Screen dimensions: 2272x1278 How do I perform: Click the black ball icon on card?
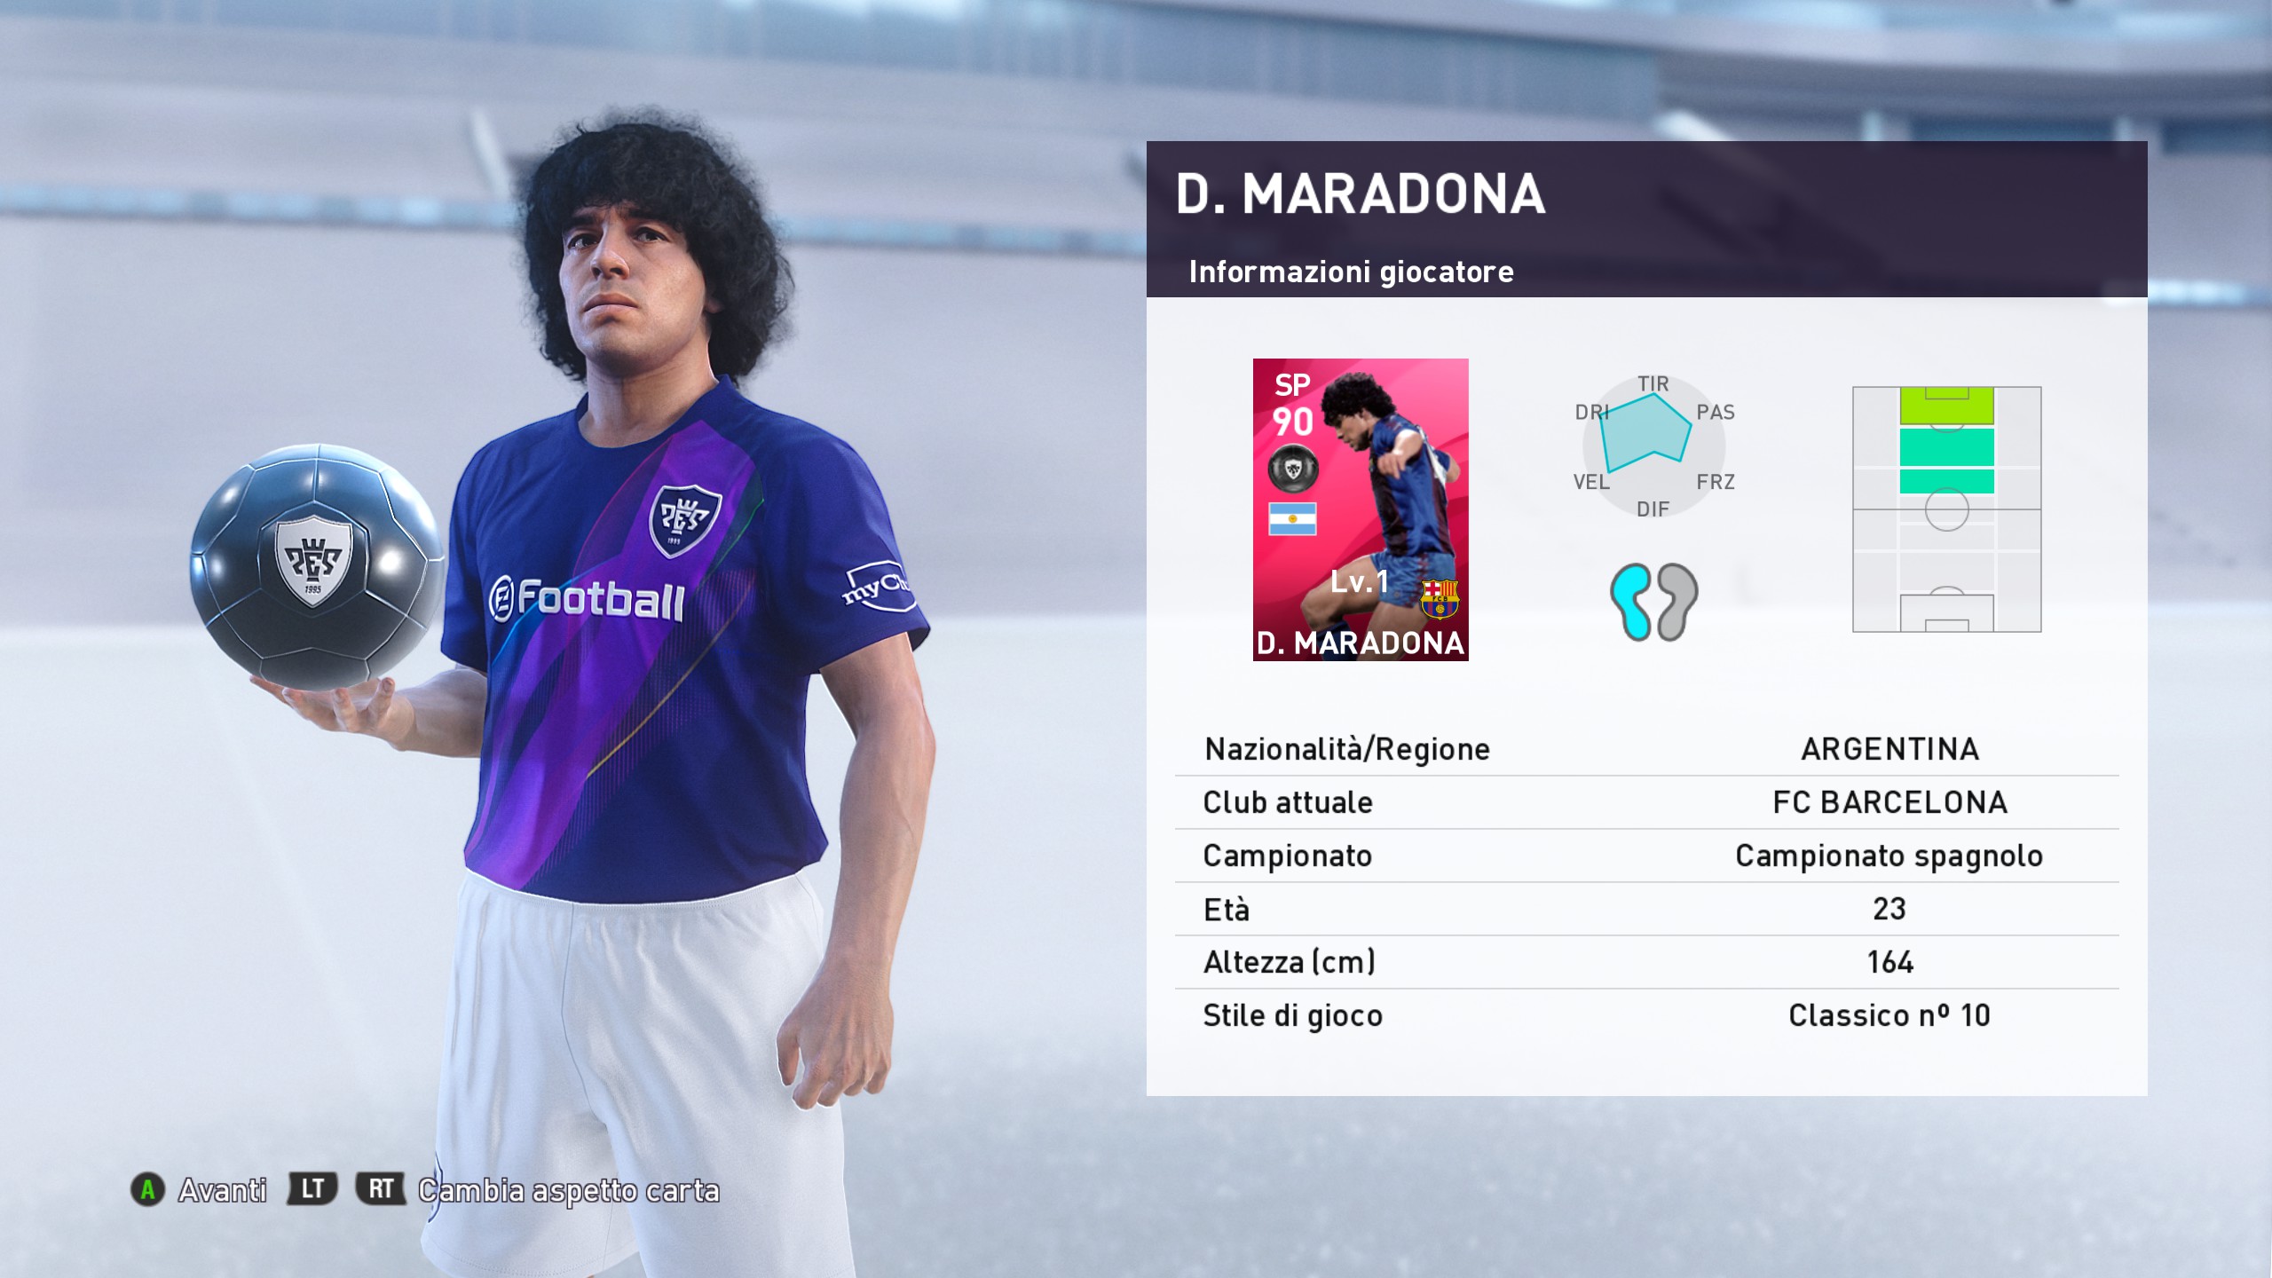(x=1292, y=469)
